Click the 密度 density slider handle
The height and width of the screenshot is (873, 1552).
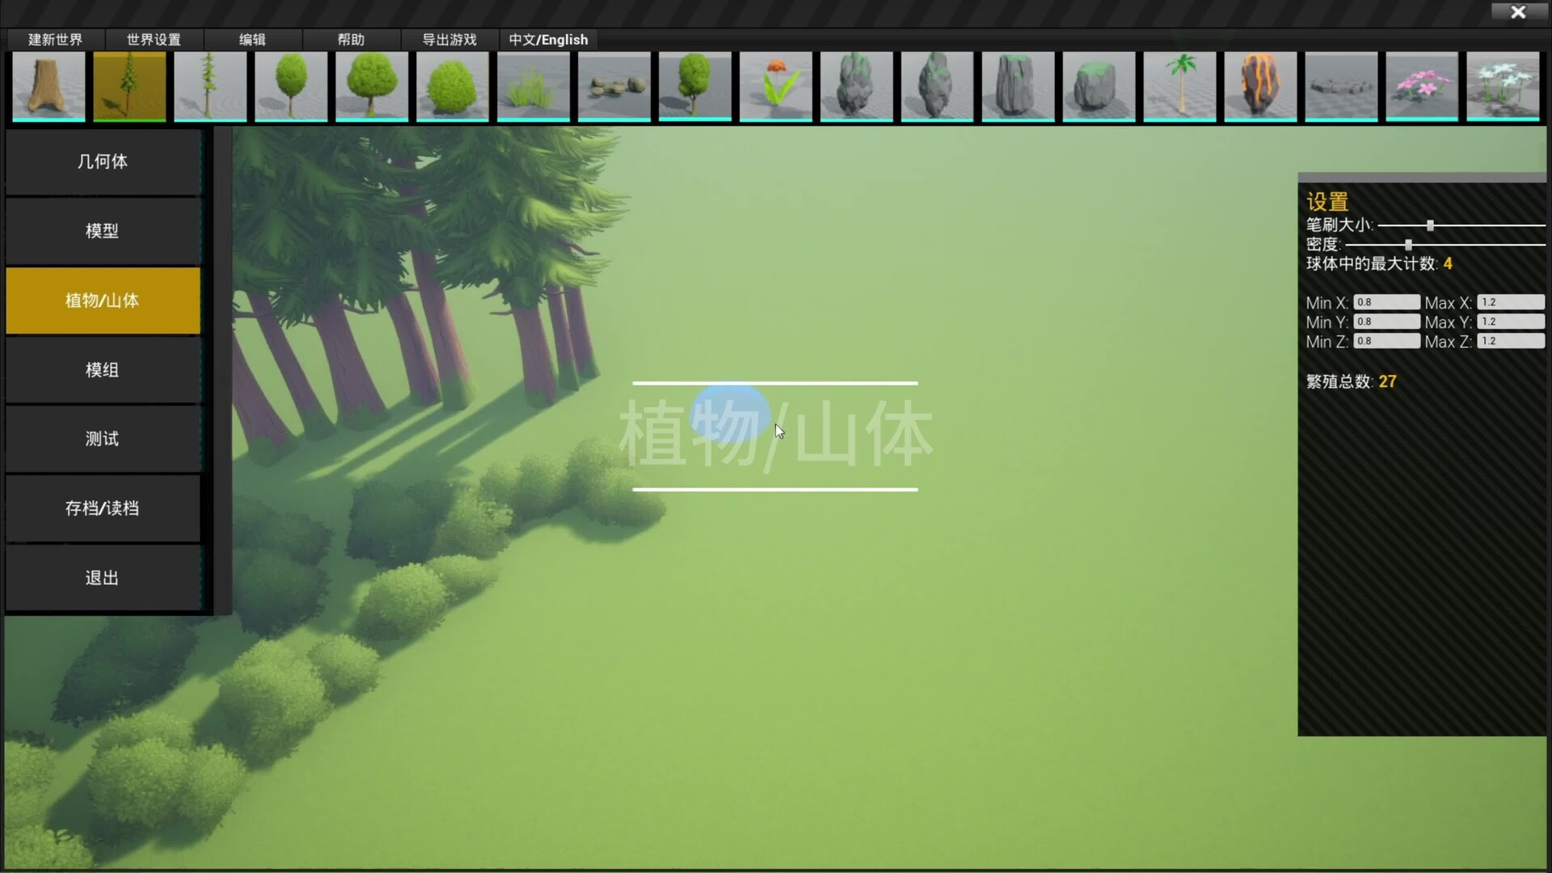pyautogui.click(x=1408, y=245)
